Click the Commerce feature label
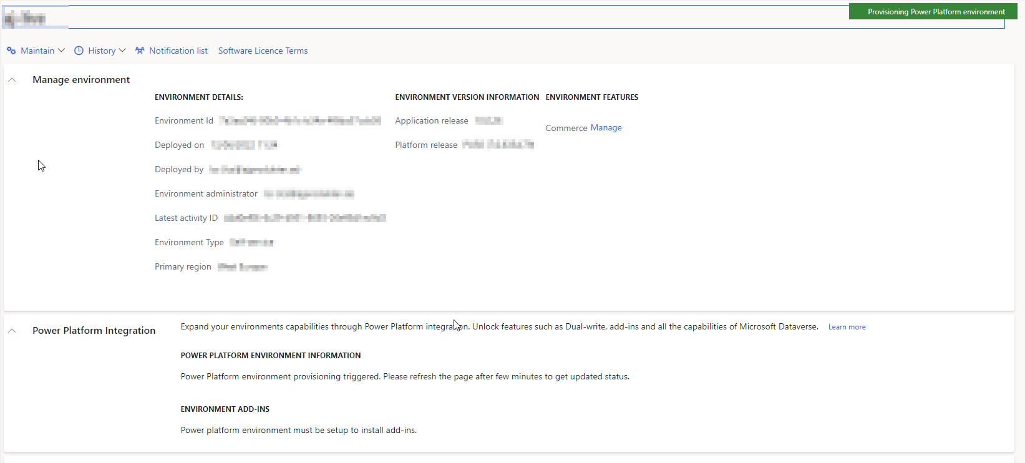Screen dimensions: 1025x463 [566, 128]
